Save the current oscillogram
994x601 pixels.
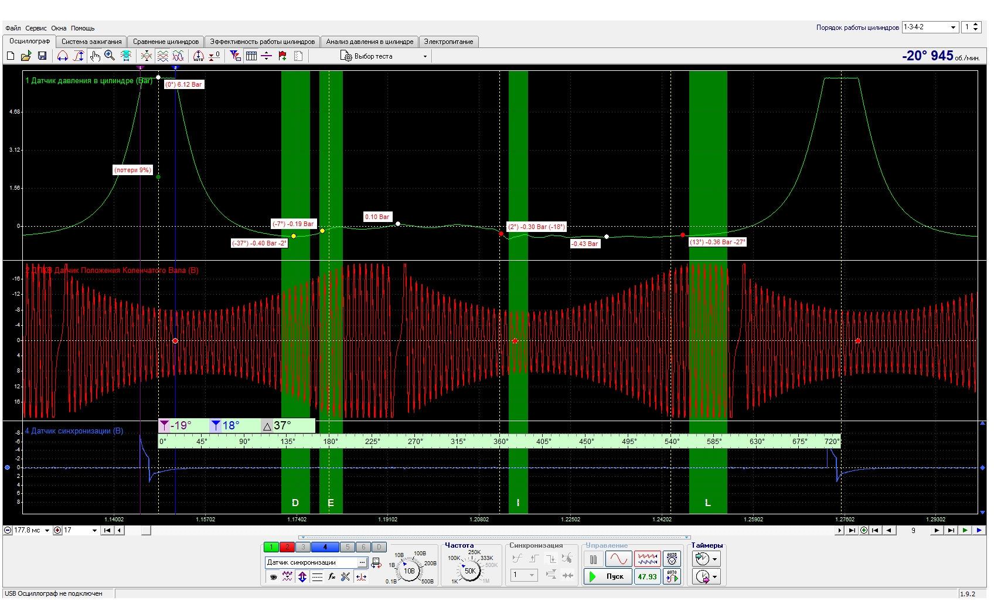[x=42, y=56]
